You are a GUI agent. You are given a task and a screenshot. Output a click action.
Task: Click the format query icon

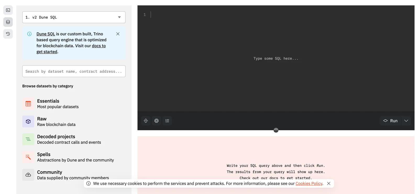click(x=167, y=121)
